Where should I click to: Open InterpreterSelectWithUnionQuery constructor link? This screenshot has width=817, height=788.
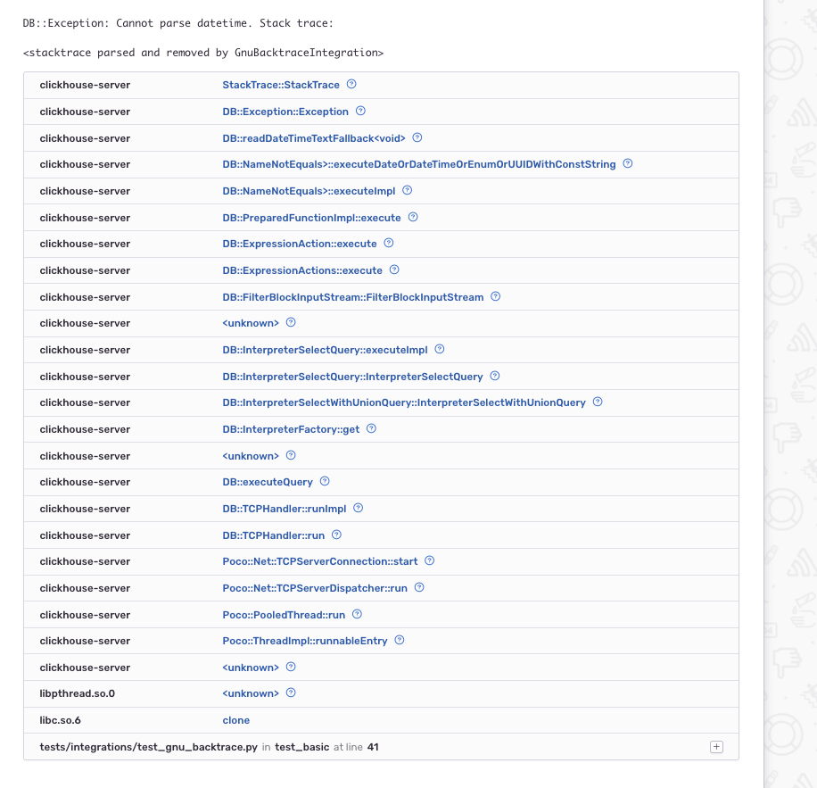(x=404, y=402)
